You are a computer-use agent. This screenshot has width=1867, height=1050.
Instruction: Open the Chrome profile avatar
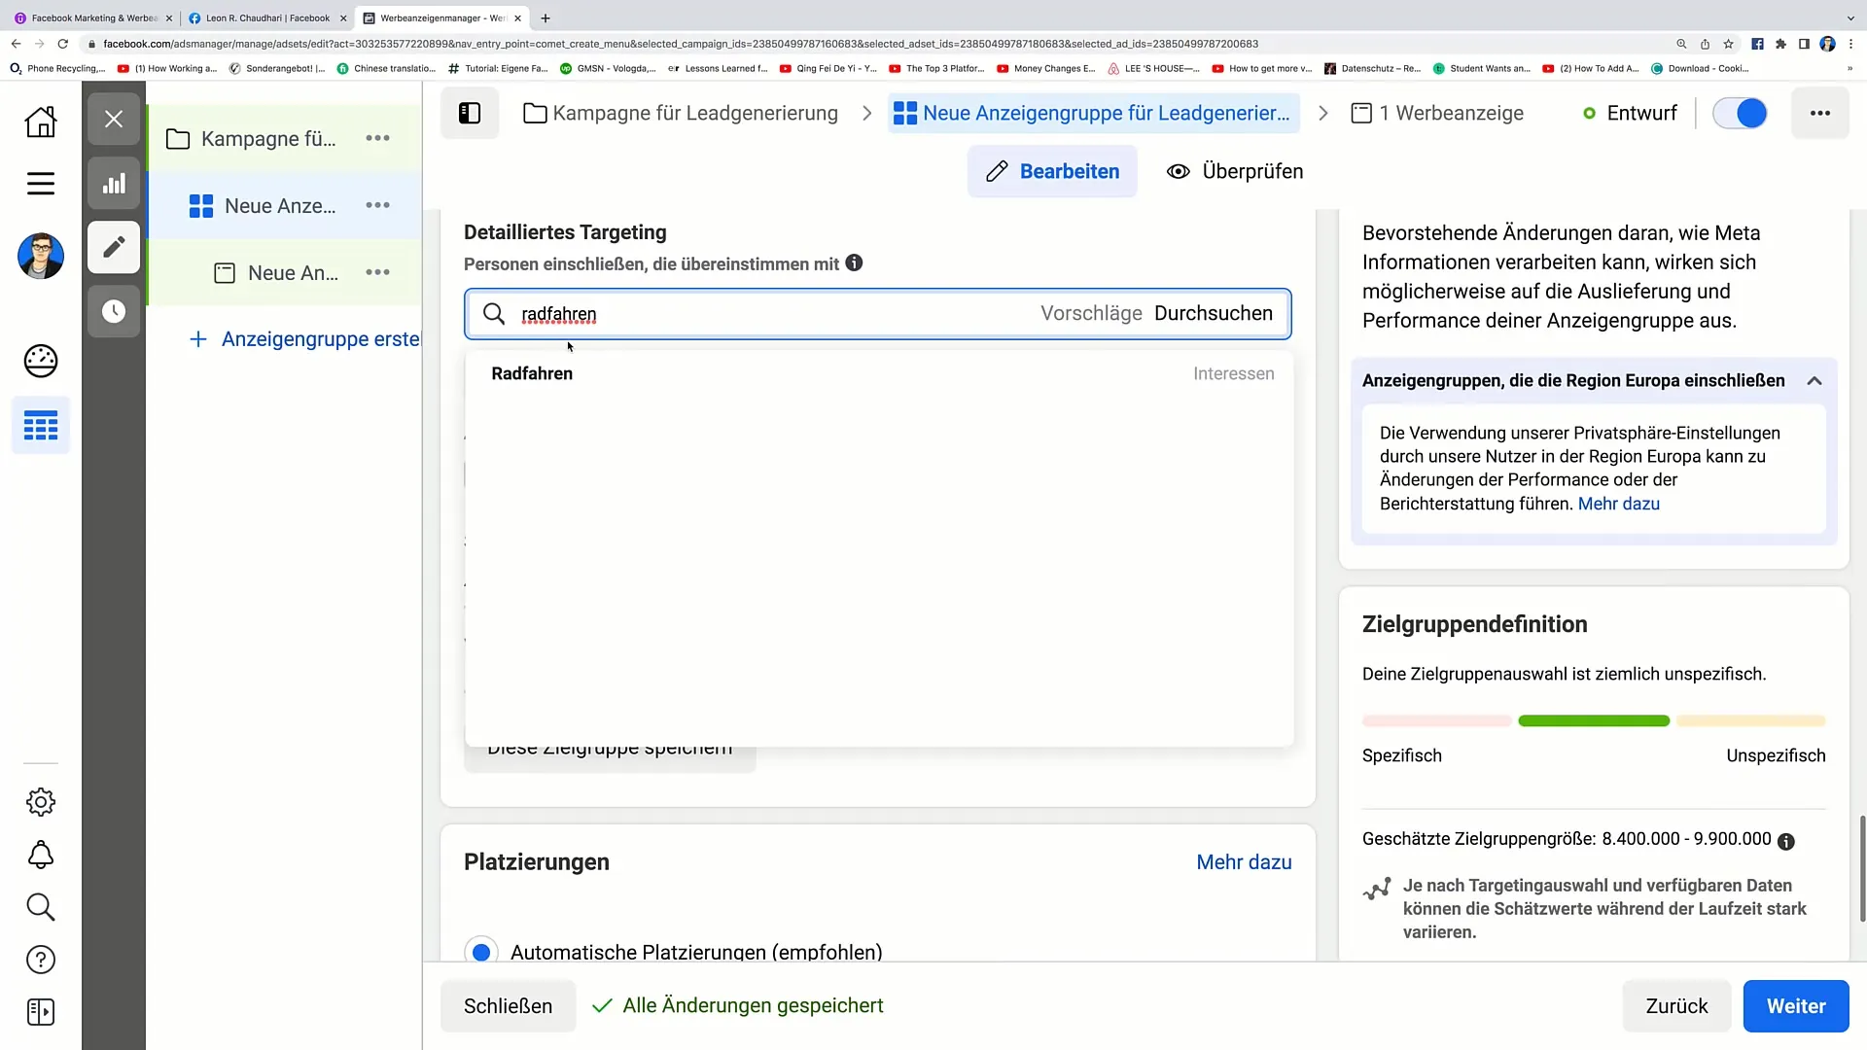pyautogui.click(x=1827, y=44)
